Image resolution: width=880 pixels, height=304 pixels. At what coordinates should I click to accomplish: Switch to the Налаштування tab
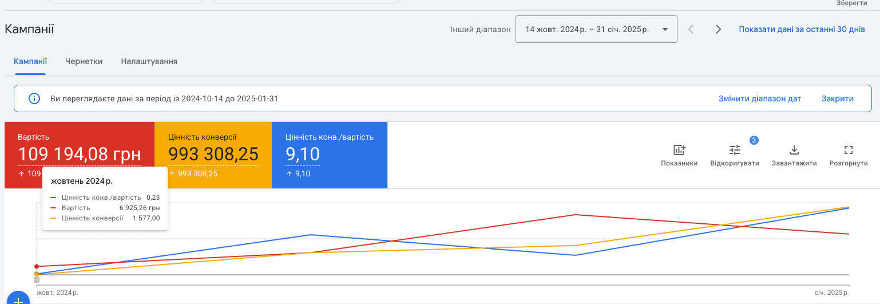pyautogui.click(x=149, y=61)
